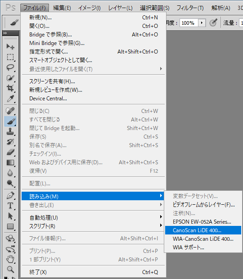The image size is (243, 279).
Task: Choose 開く(O)... menu entry
Action: 94,26
